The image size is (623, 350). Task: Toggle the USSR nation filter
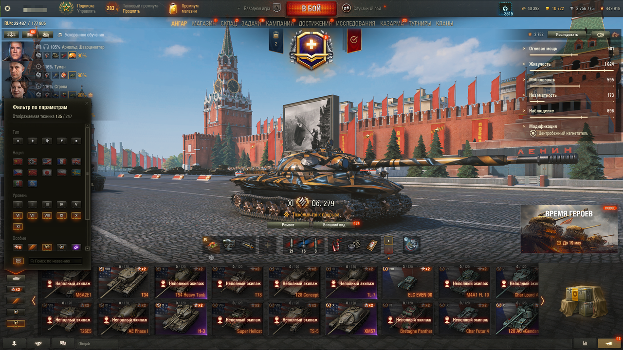tap(18, 161)
